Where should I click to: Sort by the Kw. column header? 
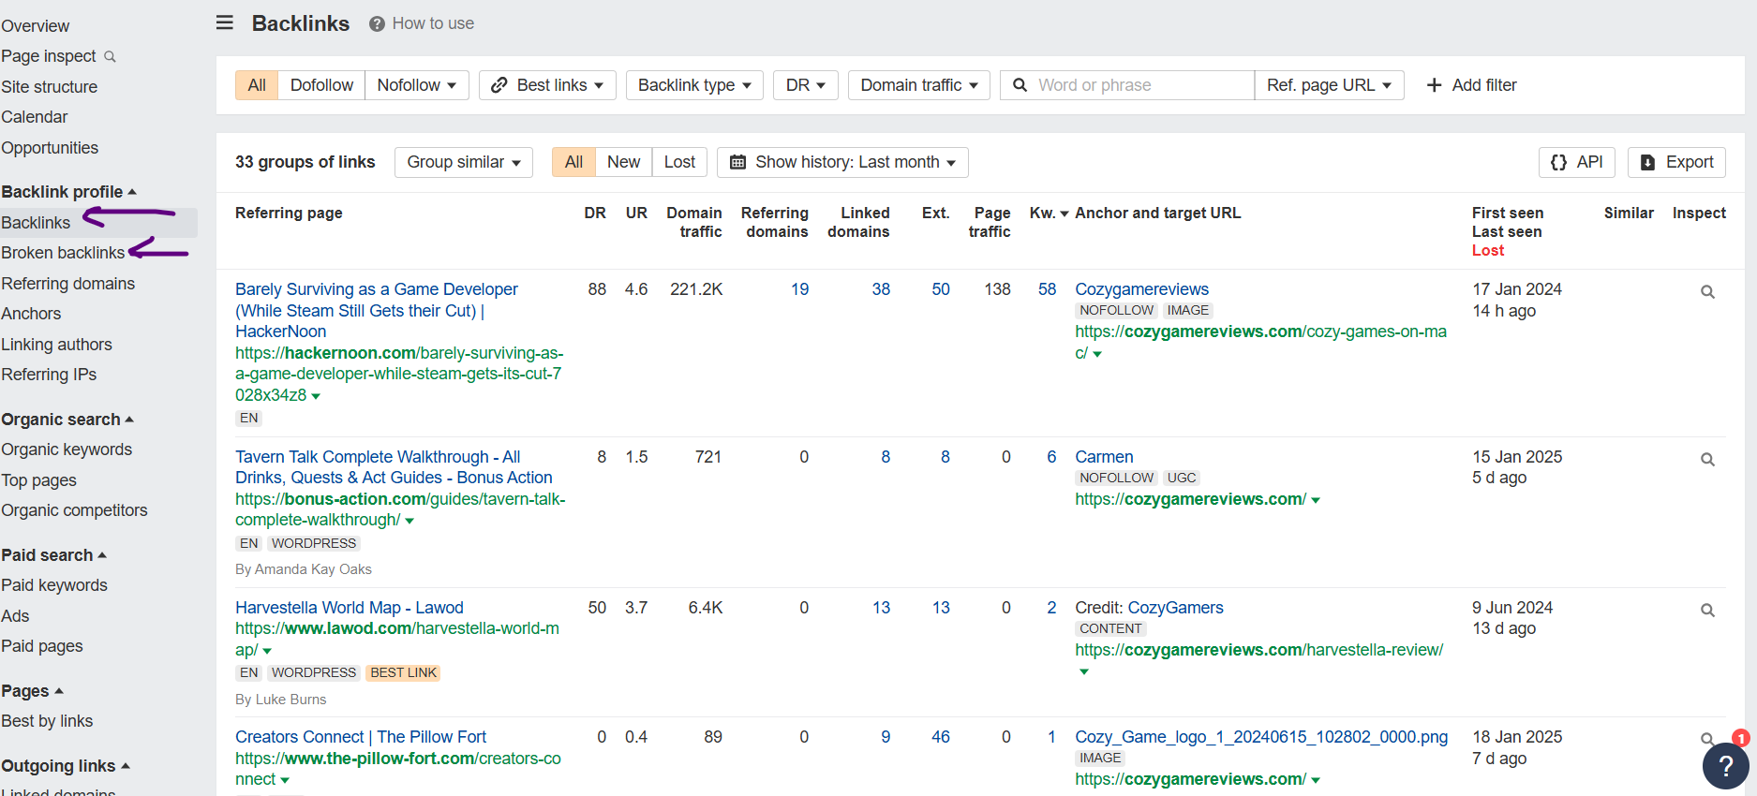pos(1049,214)
